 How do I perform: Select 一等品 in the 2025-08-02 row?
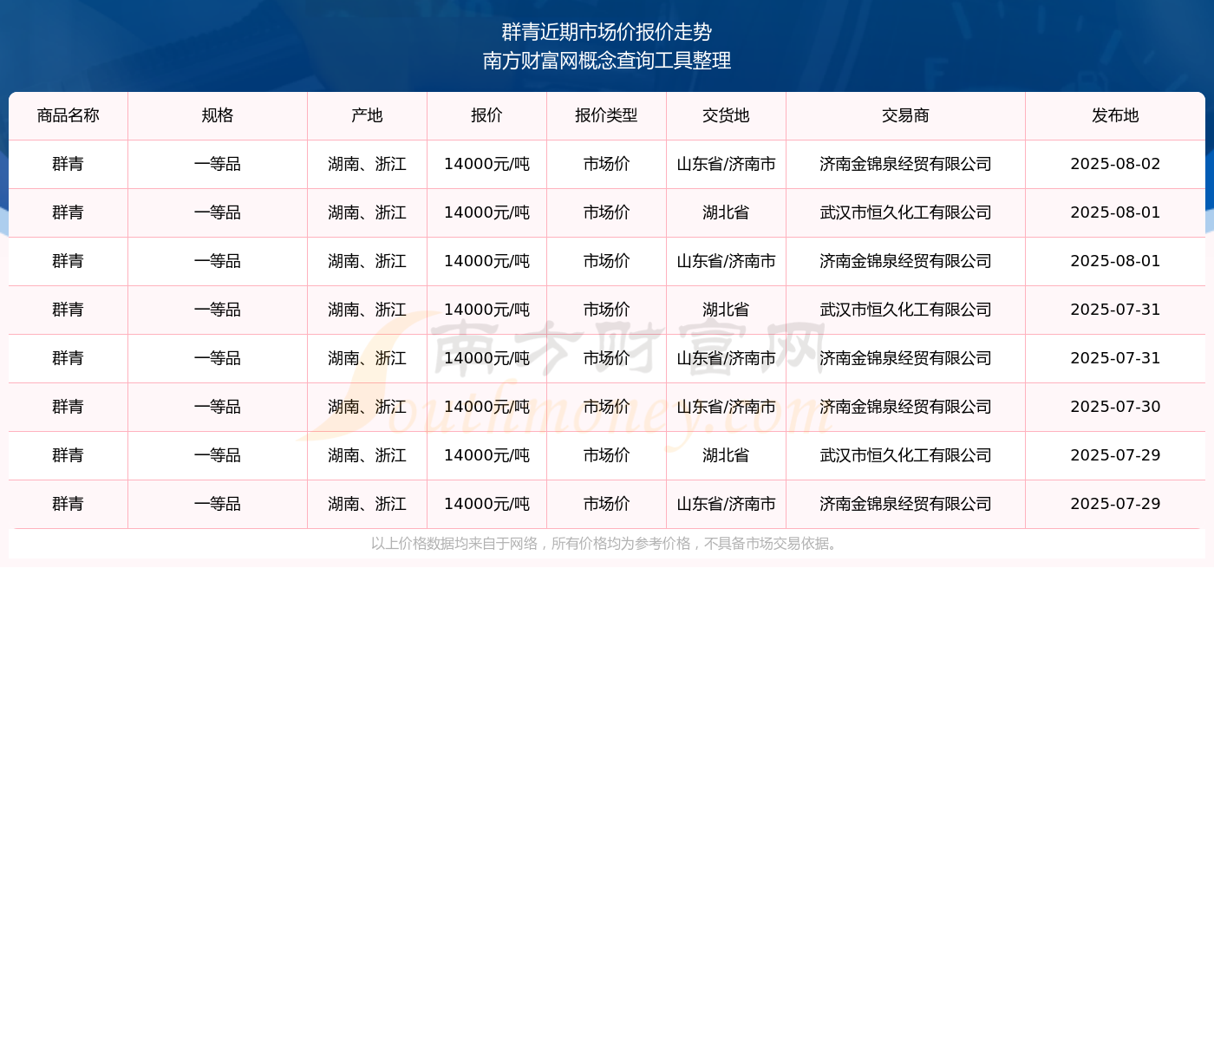218,164
